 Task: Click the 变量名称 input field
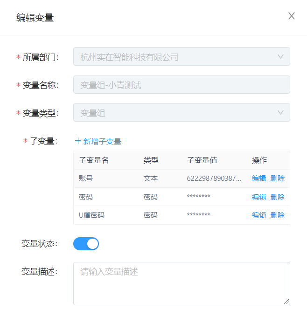coord(181,85)
